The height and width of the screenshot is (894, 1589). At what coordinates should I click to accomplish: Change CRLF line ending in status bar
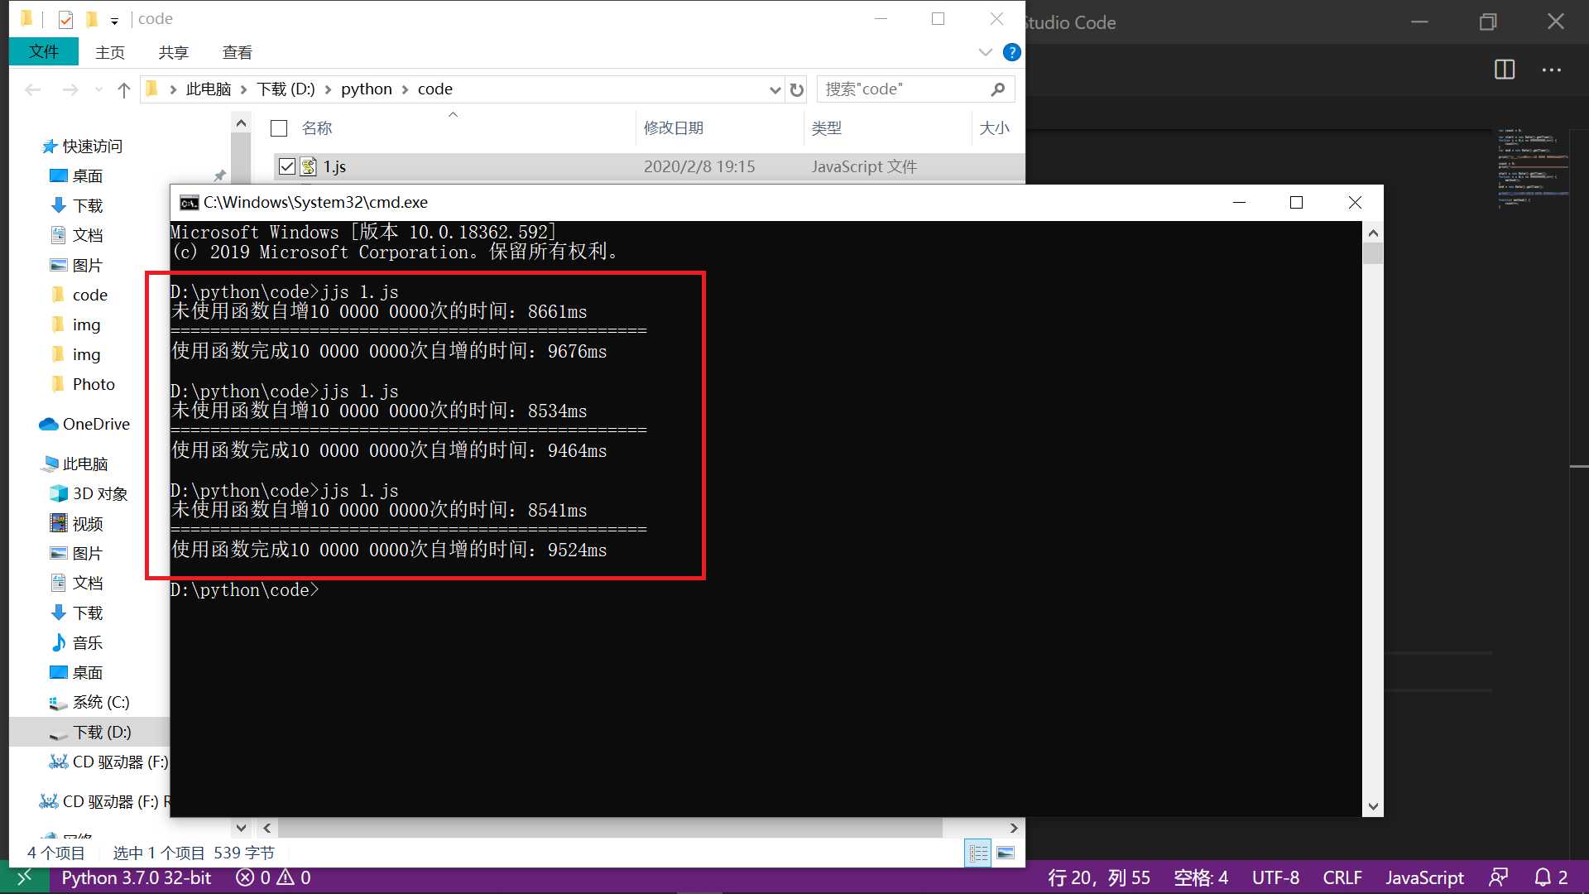coord(1342,877)
